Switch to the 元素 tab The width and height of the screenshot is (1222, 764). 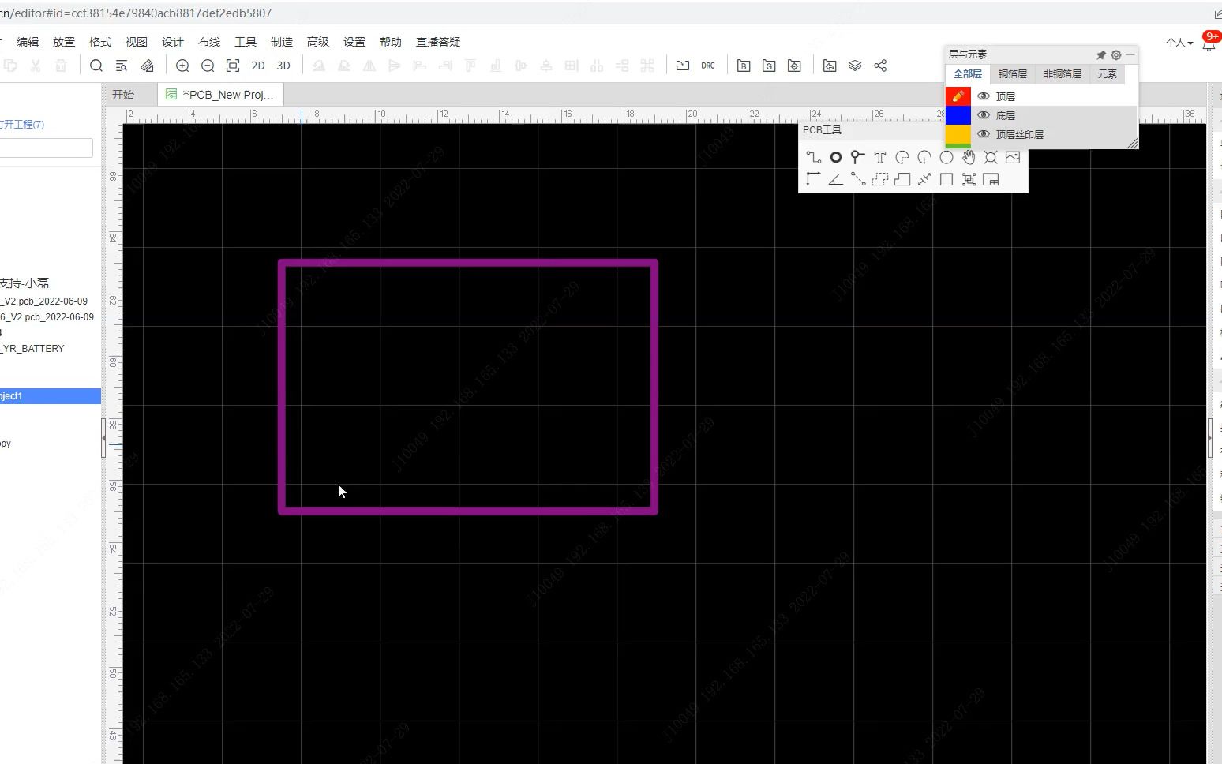[x=1108, y=74]
